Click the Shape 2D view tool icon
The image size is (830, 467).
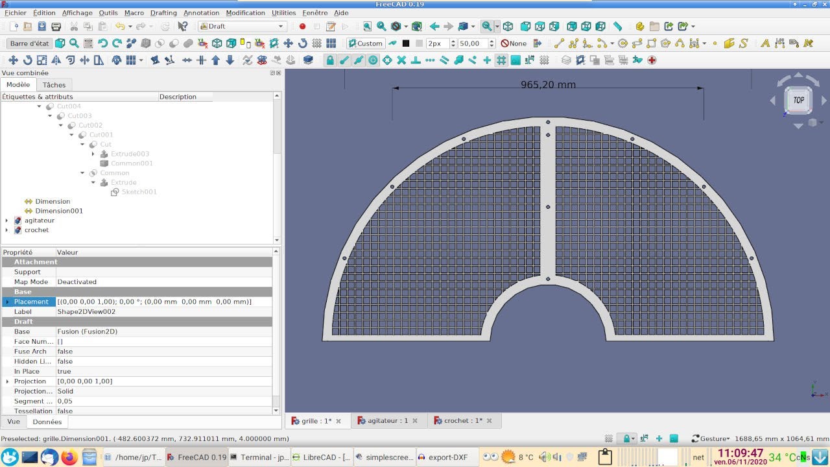click(x=308, y=60)
